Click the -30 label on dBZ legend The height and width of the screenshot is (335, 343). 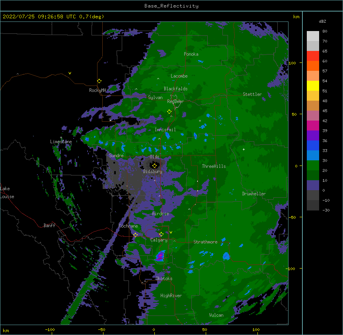(326, 210)
